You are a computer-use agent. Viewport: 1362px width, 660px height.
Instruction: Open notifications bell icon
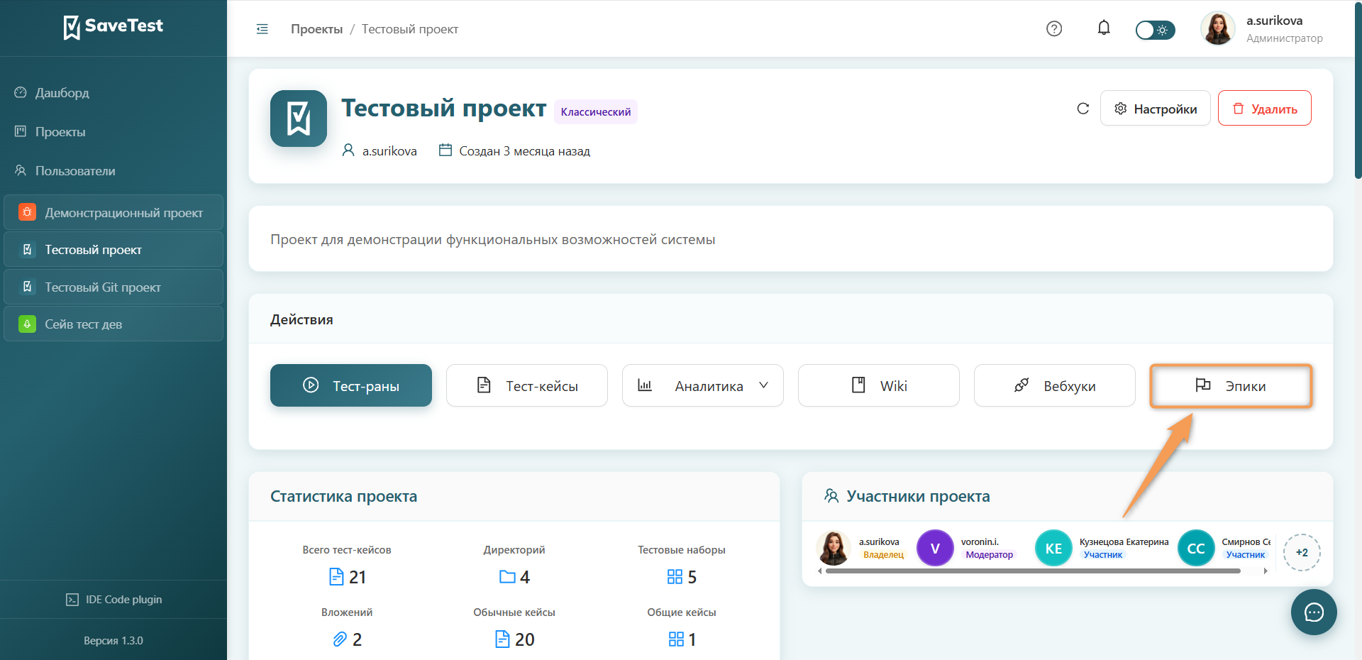pyautogui.click(x=1104, y=28)
